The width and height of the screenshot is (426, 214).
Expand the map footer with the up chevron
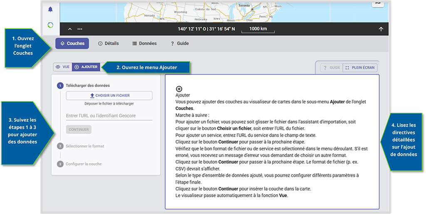(70, 29)
